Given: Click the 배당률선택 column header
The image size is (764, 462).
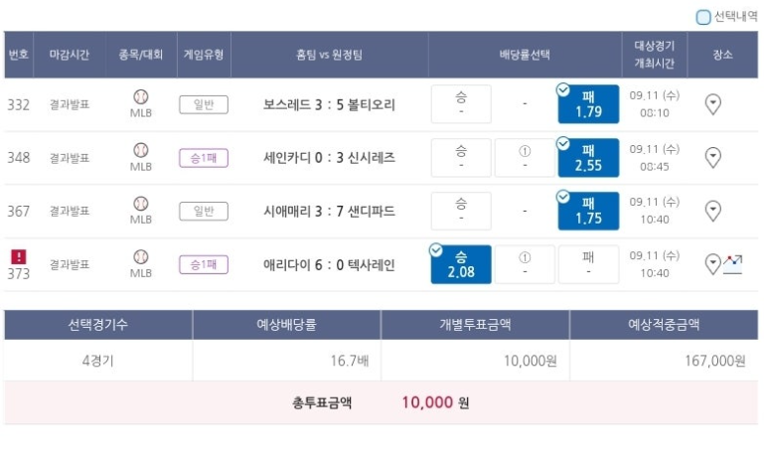Looking at the screenshot, I should tap(525, 55).
